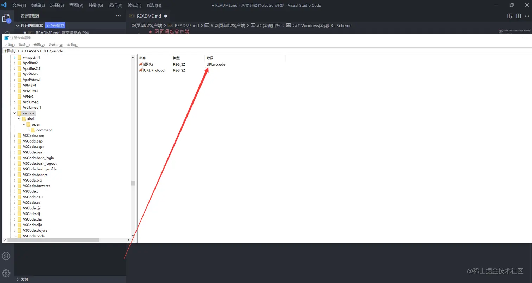
Task: Expand the VSCode.clojure registry key
Action: click(15, 231)
